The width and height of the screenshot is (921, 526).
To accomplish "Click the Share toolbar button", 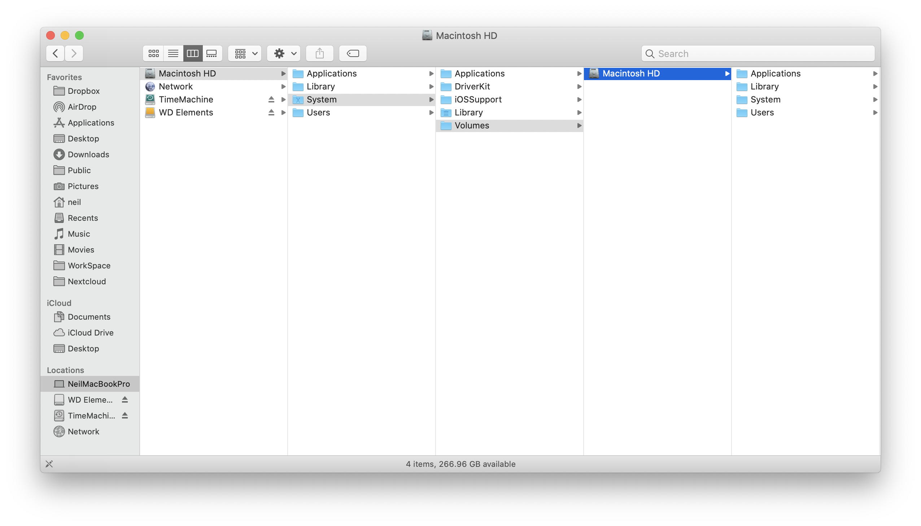I will (x=320, y=53).
